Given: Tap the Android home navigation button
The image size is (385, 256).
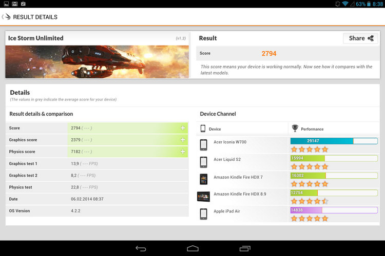Looking at the screenshot, I should coord(192,249).
